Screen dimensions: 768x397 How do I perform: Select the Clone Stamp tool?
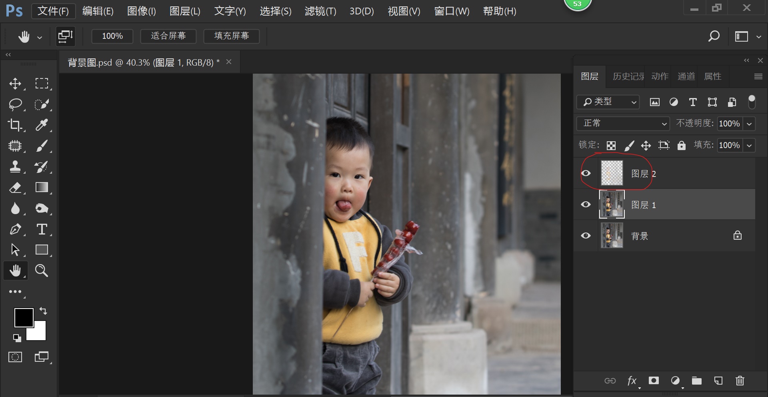[15, 167]
